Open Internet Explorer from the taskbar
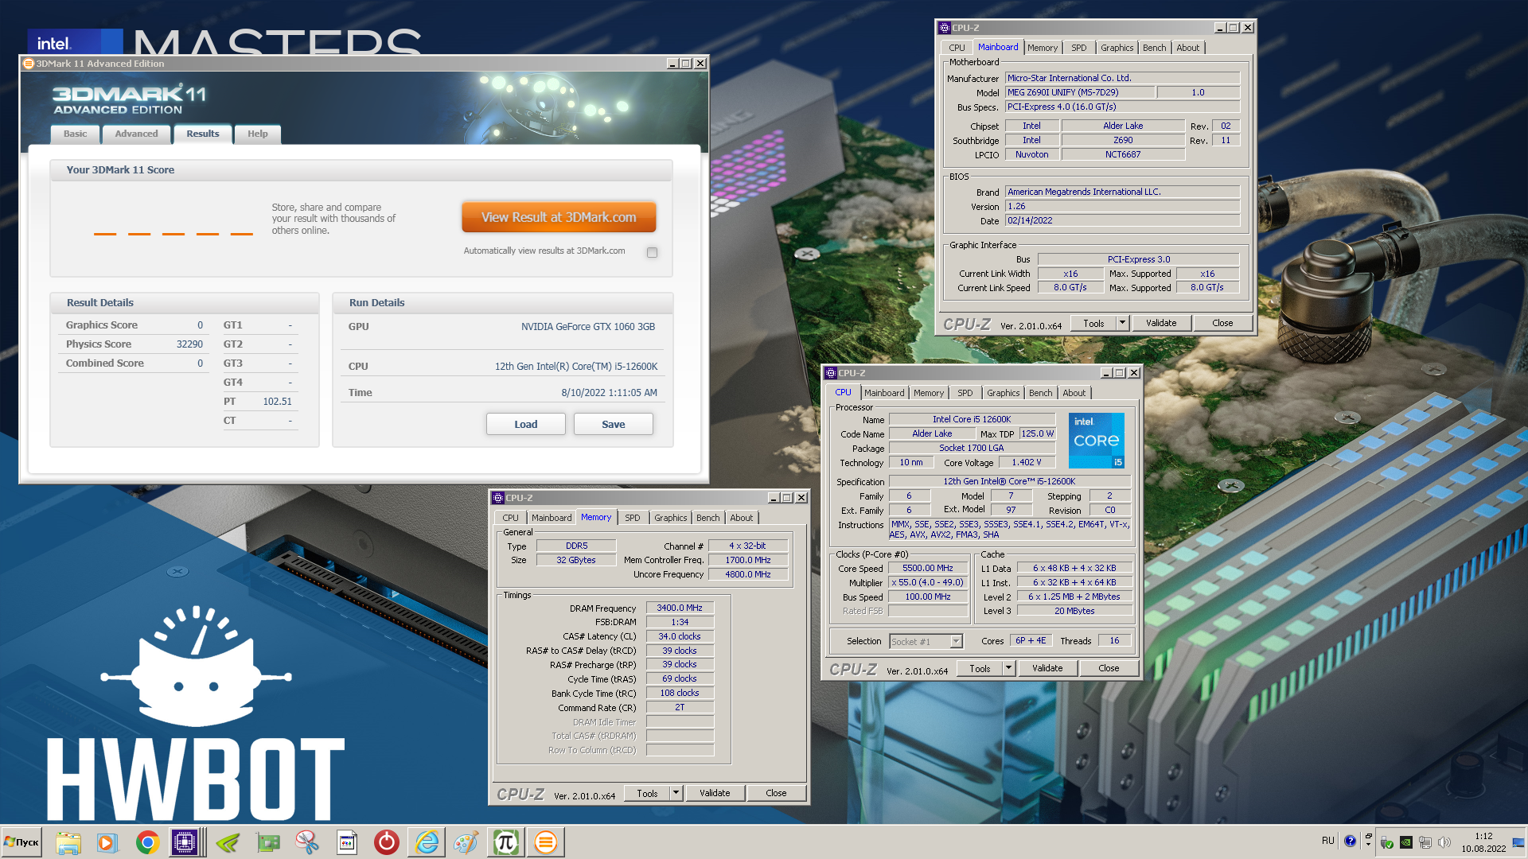Screen dimensions: 1528x859 point(427,842)
